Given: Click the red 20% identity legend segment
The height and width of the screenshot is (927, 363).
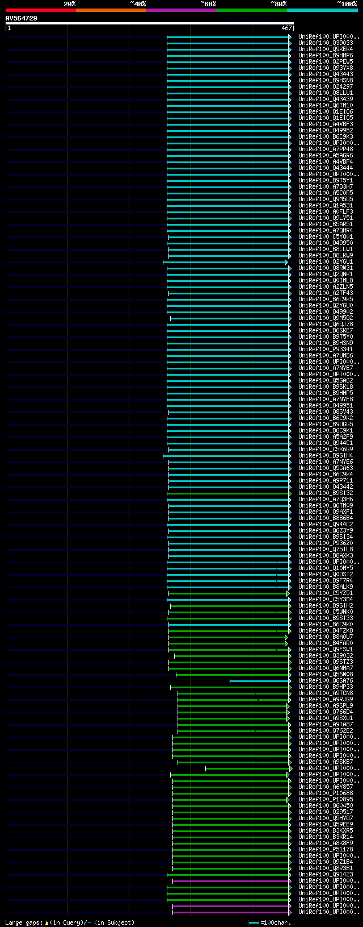Looking at the screenshot, I should (x=40, y=10).
